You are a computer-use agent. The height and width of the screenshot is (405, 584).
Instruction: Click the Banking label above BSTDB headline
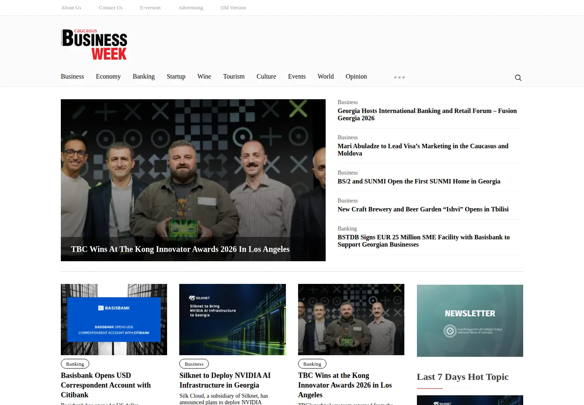(x=347, y=229)
